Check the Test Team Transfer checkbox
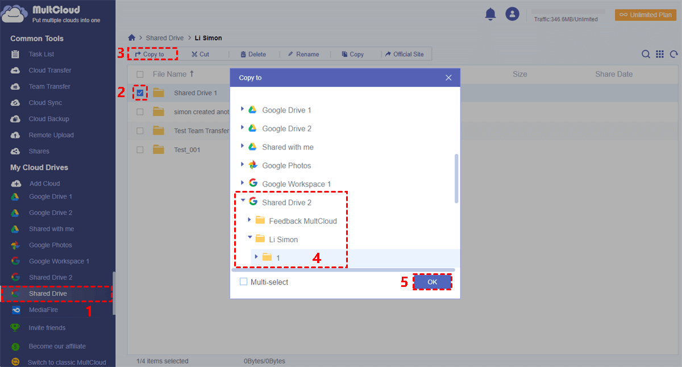 point(140,131)
